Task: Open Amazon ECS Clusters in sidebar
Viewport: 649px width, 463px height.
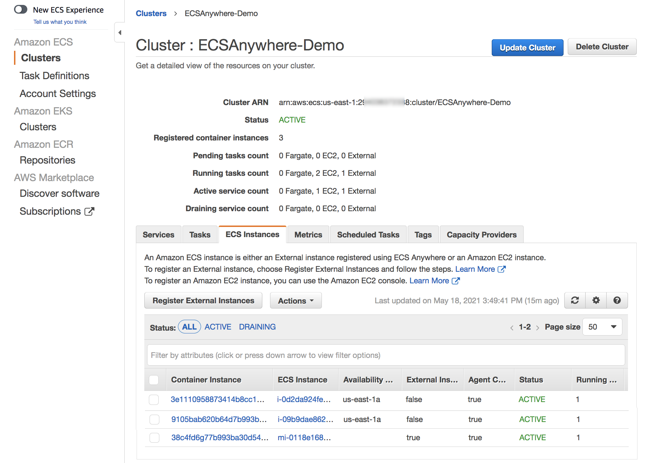Action: coord(41,58)
